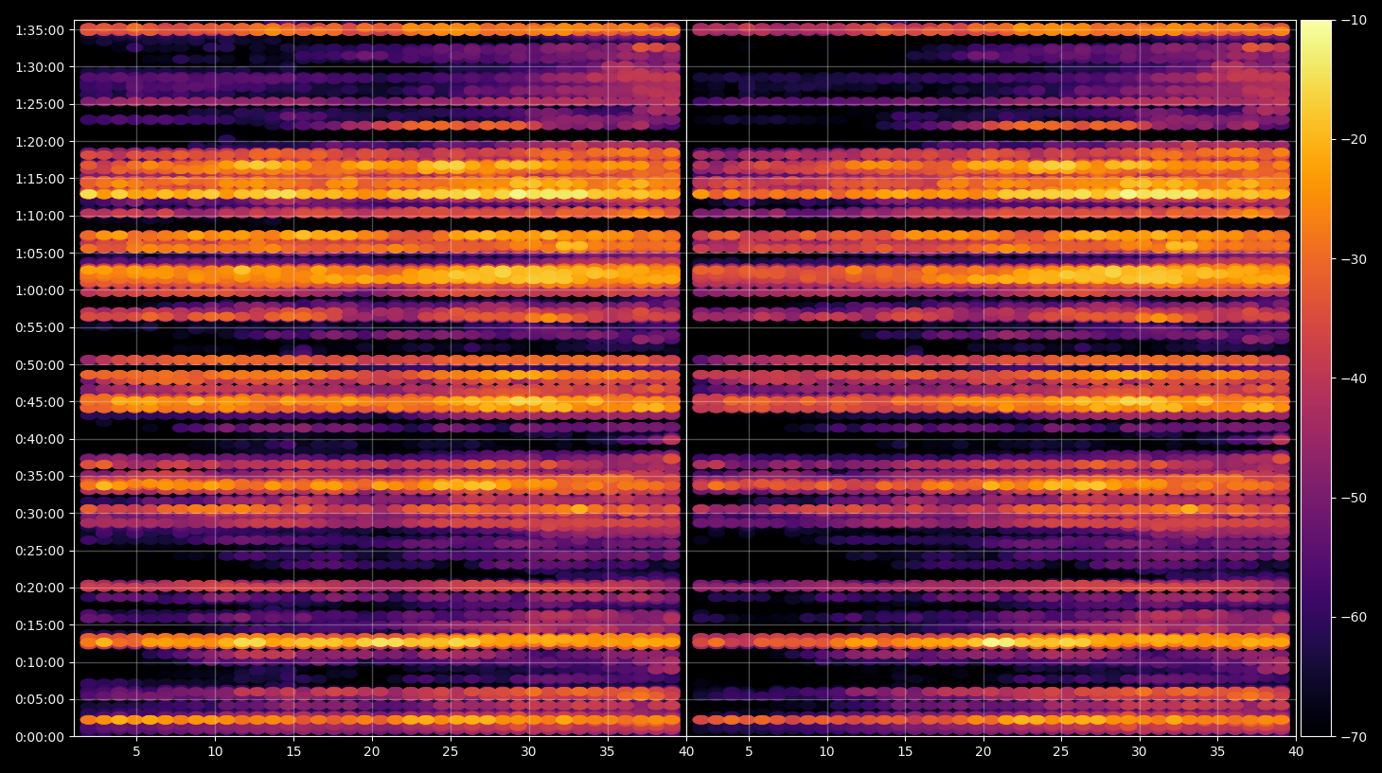Click the right heatmap's x-axis label 5

click(749, 752)
